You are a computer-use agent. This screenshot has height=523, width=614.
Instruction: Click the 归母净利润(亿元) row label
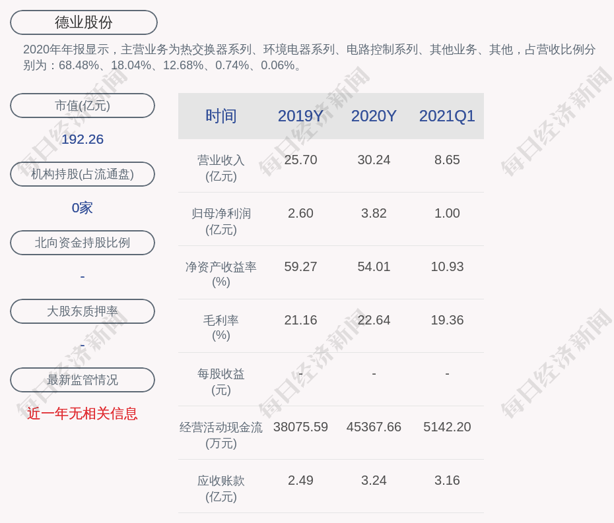221,222
